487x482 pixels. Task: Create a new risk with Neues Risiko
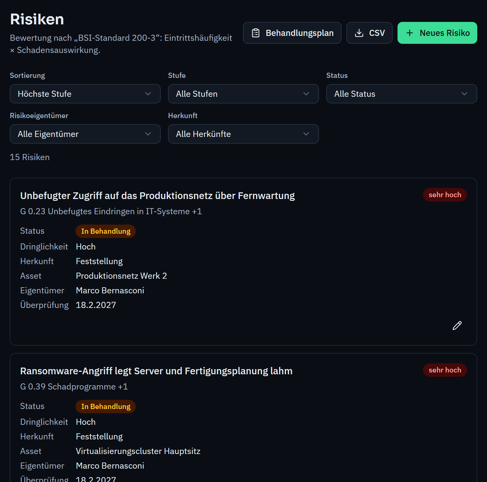point(437,33)
